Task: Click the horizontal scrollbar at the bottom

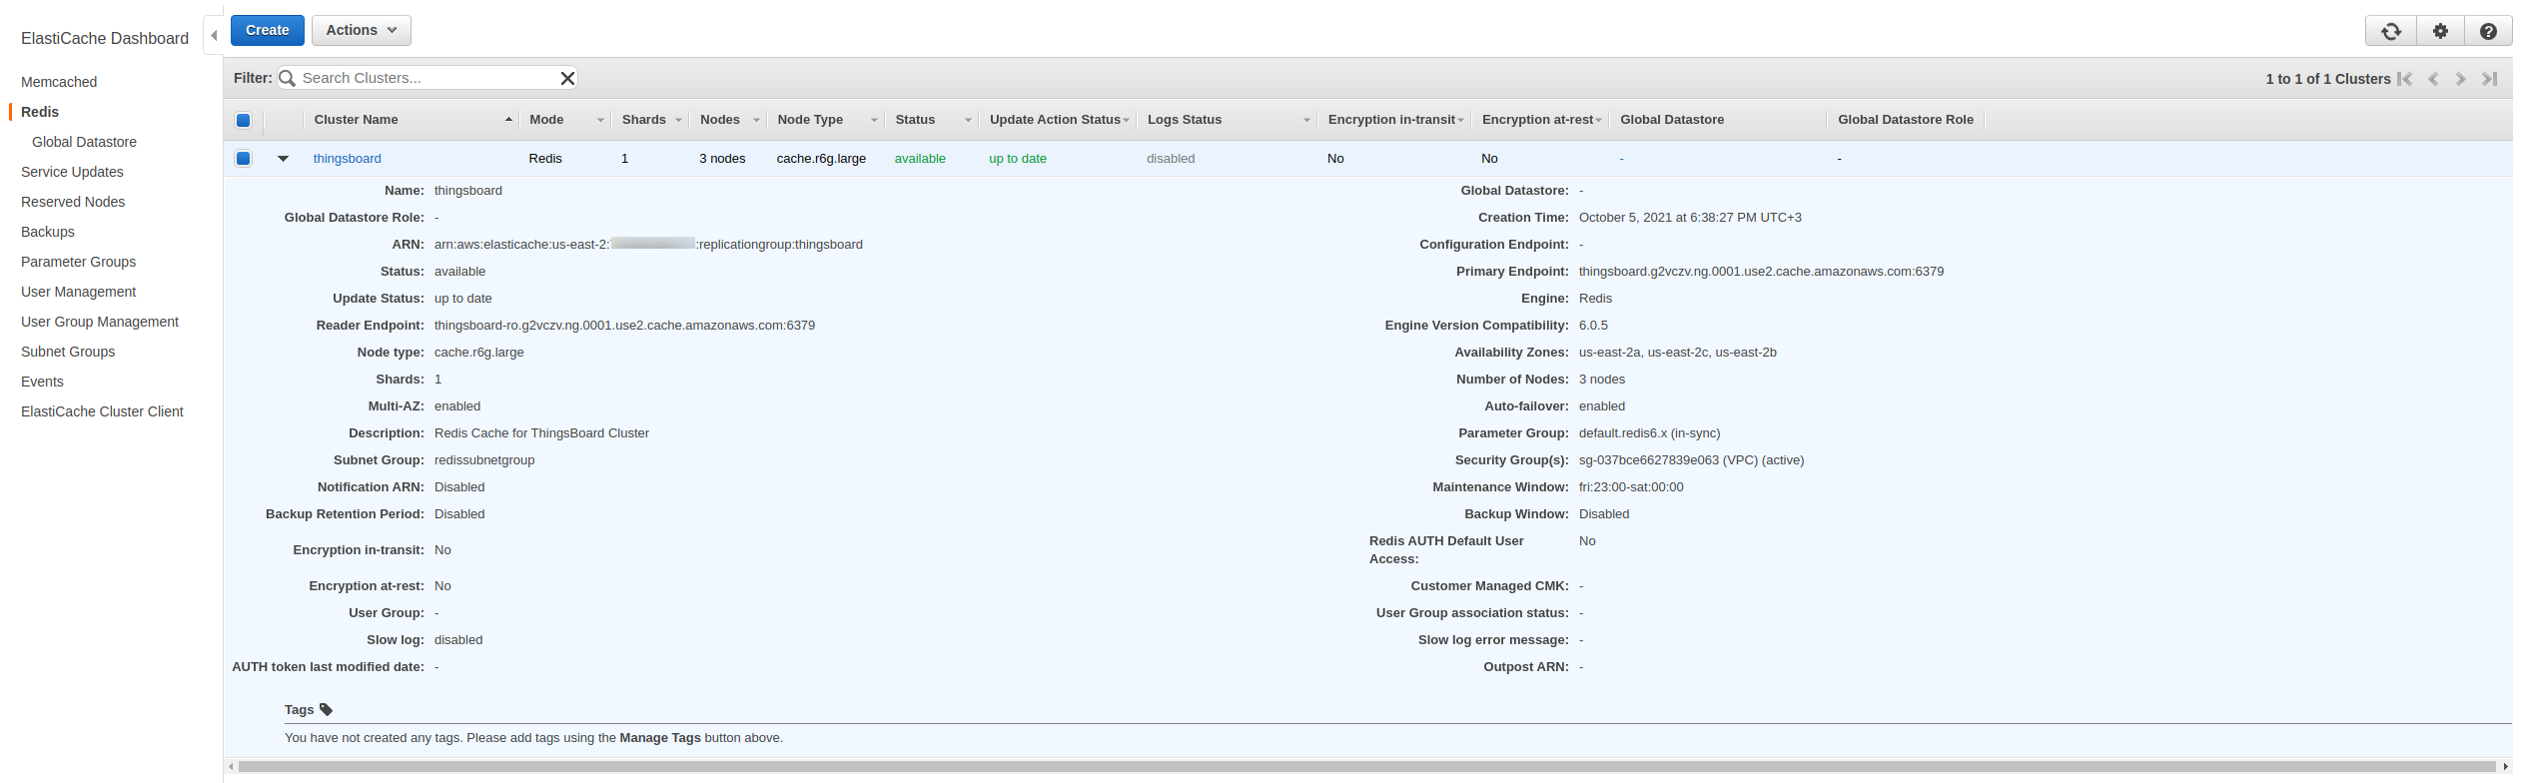Action: [x=1366, y=767]
